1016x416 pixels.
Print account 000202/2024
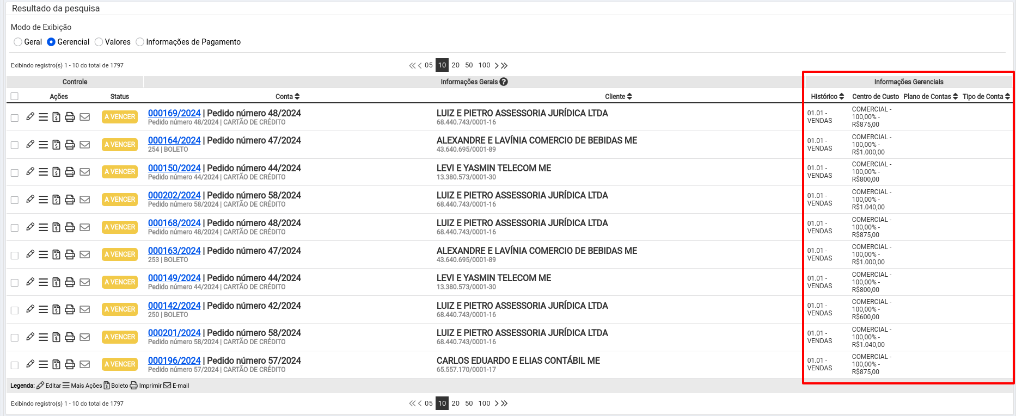click(x=70, y=200)
